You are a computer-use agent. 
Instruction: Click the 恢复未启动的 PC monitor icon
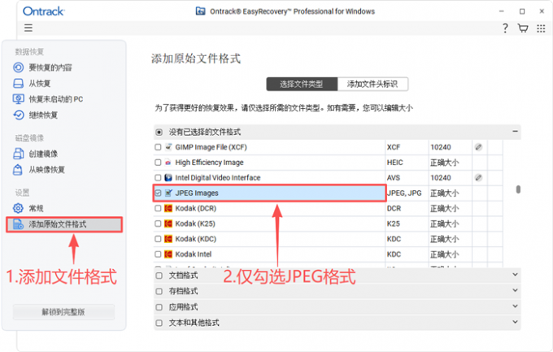19,99
